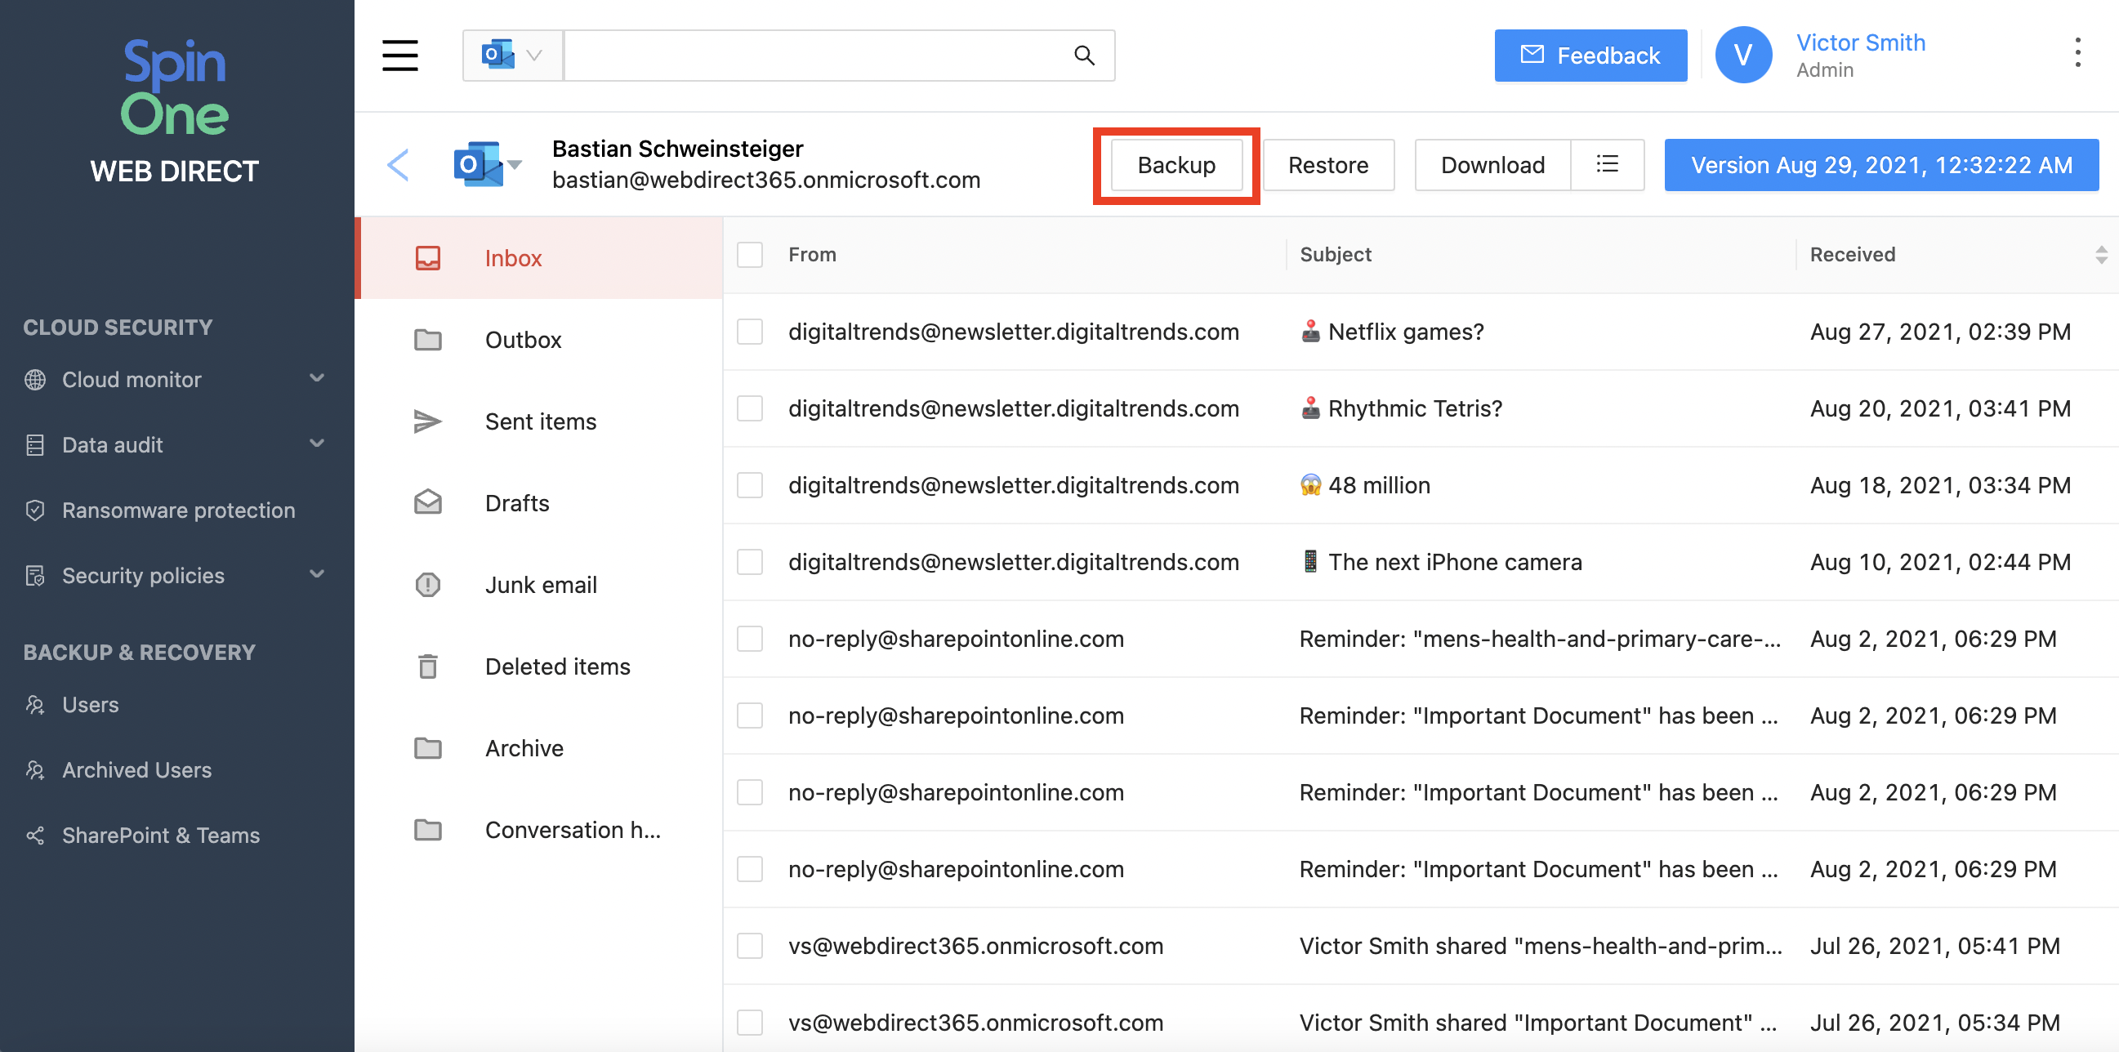The image size is (2119, 1052).
Task: Toggle the select-all checkbox in From header
Action: [x=749, y=254]
